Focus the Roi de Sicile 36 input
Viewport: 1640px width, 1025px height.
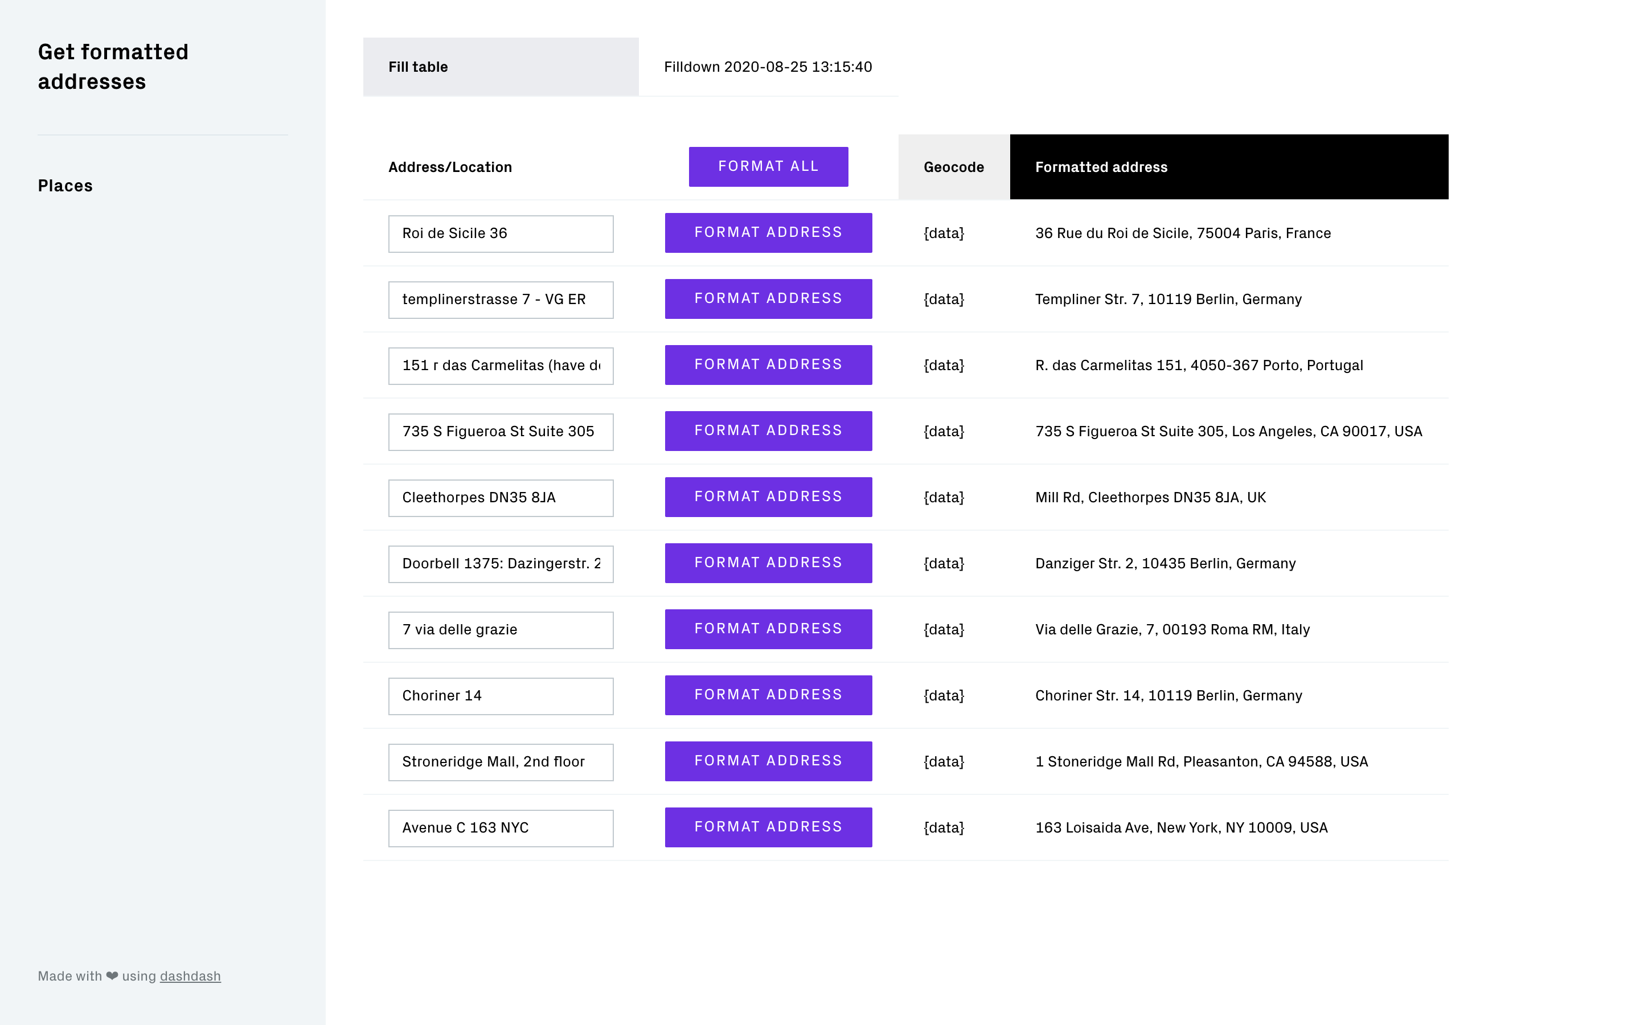point(501,234)
